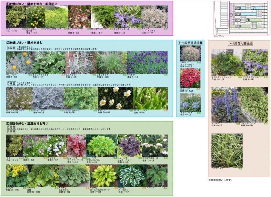Click circled marker ② in the key plan
This screenshot has height=197, width=271.
tap(253, 8)
